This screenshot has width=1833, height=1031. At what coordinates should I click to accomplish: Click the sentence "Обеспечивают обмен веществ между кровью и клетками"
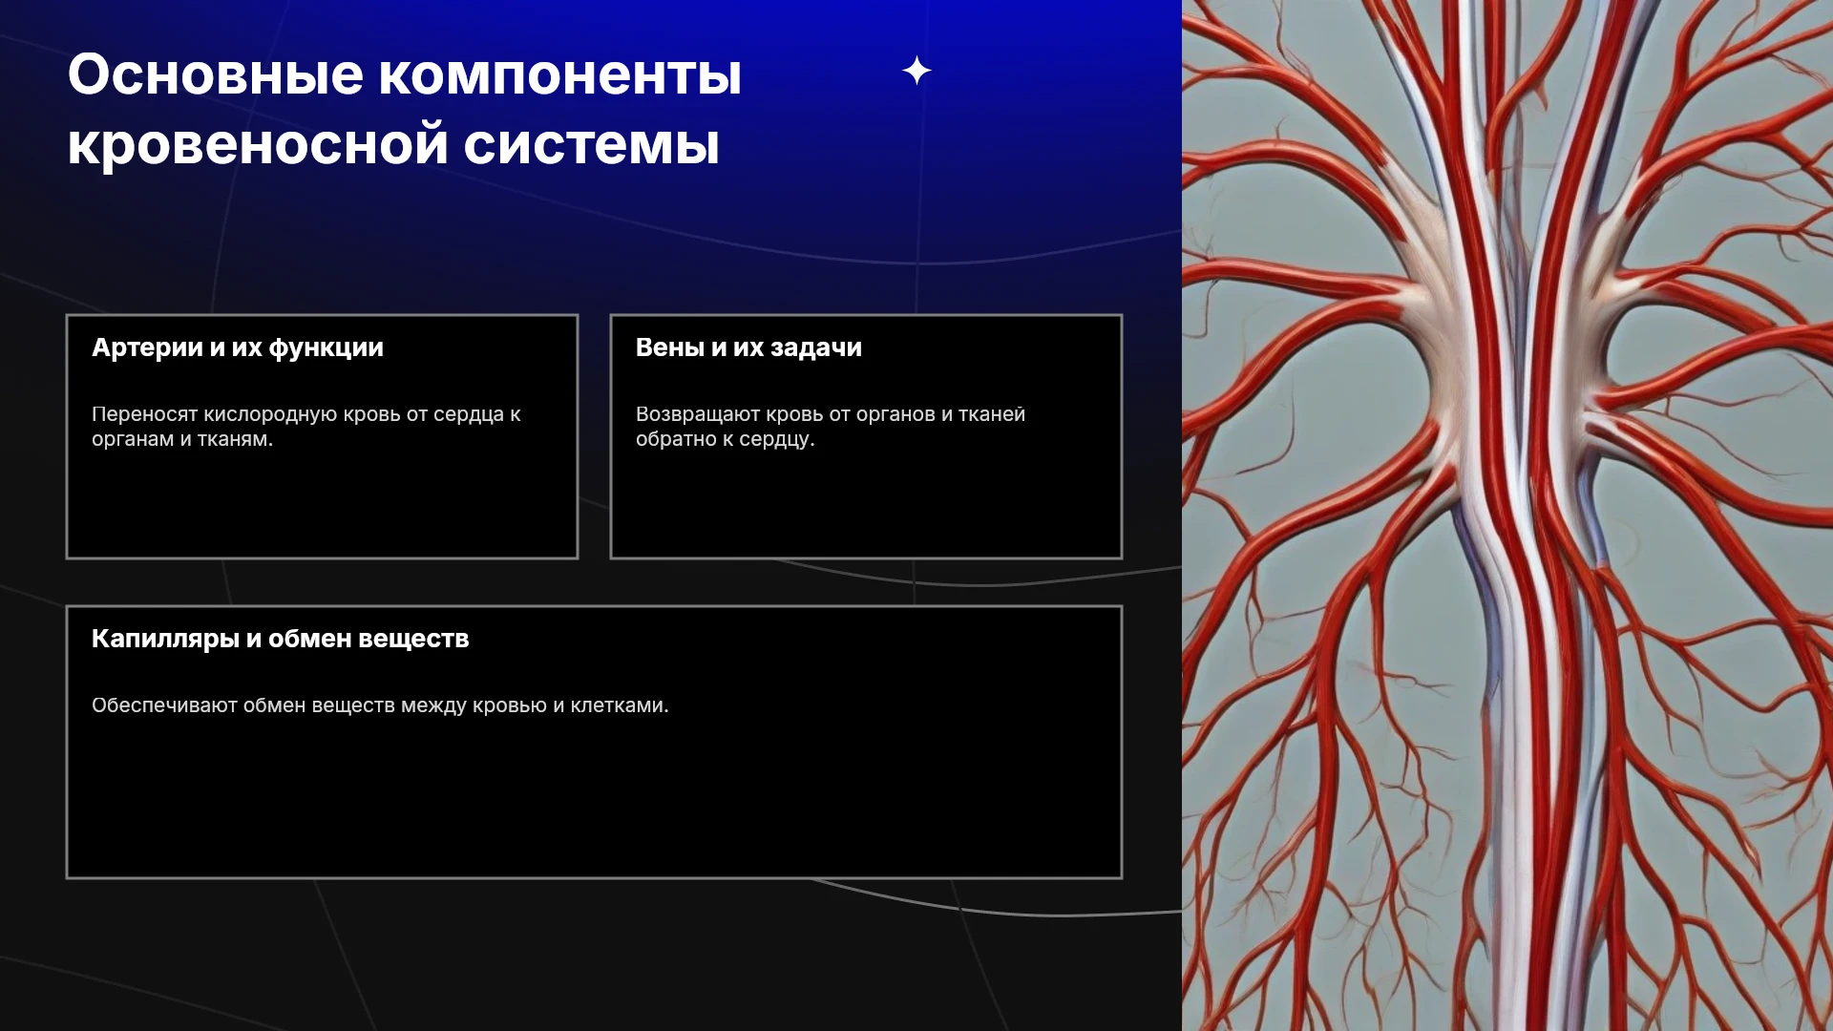click(x=378, y=705)
